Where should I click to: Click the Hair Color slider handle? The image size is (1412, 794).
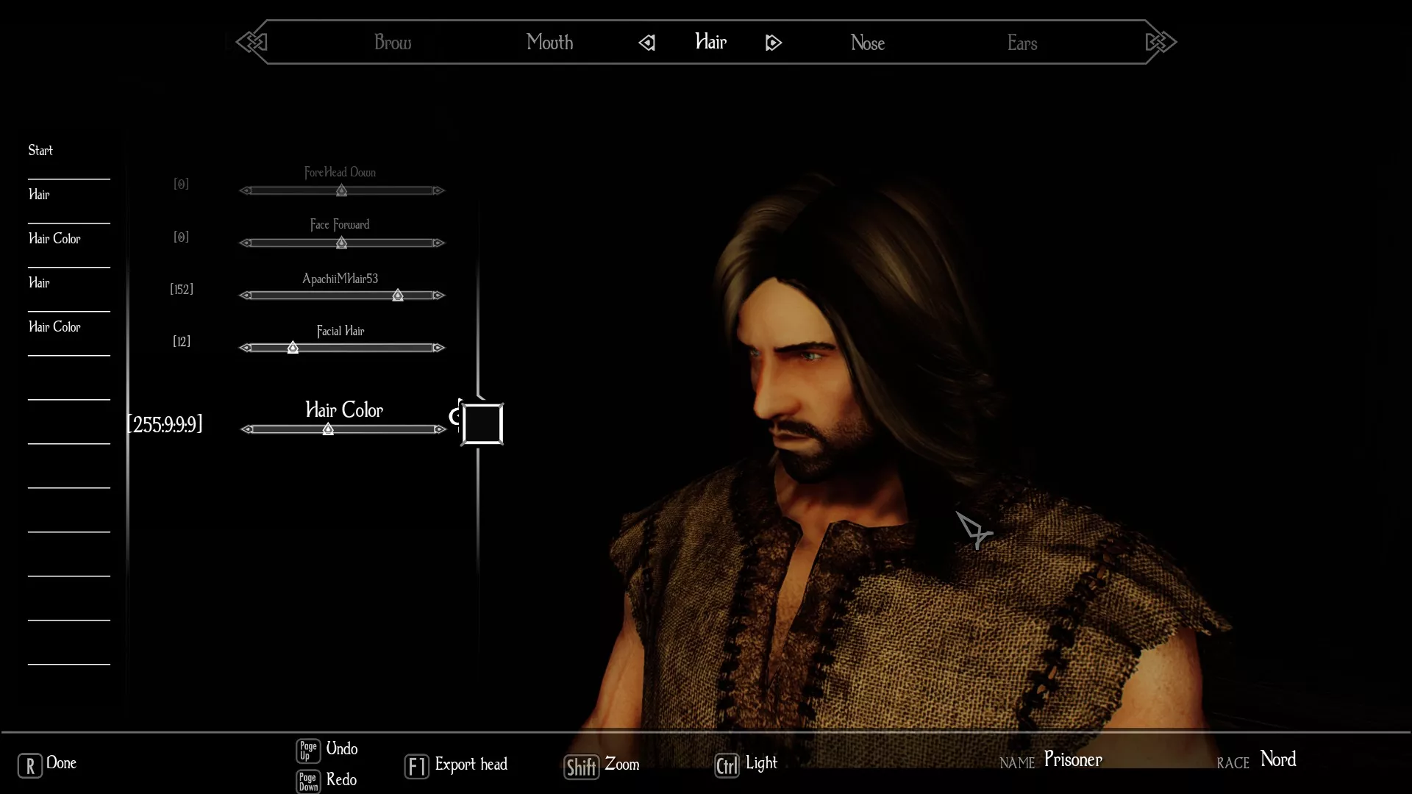pos(328,429)
